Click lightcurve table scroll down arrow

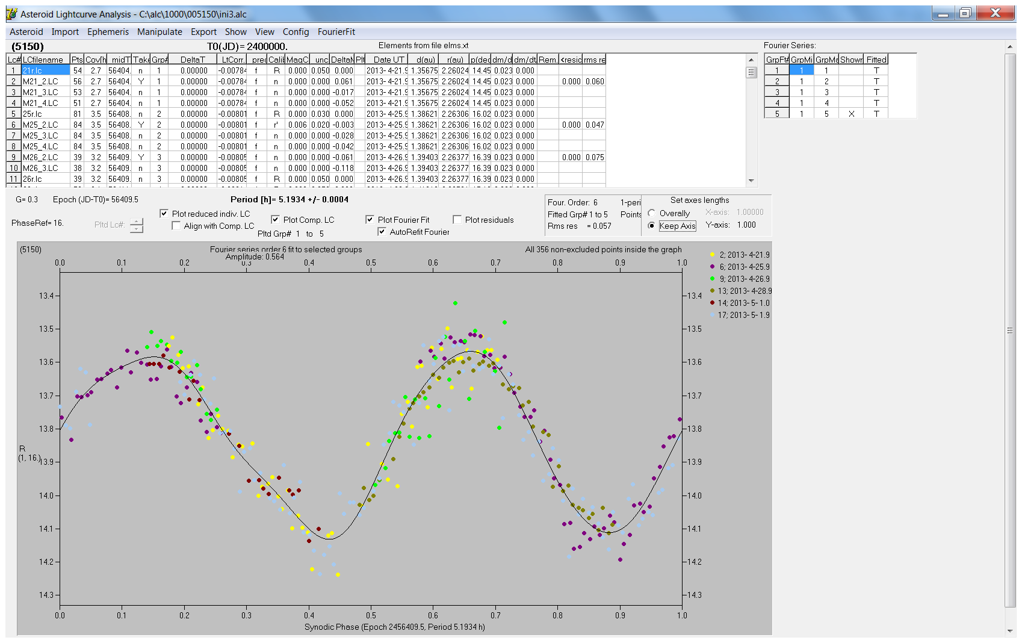click(751, 180)
